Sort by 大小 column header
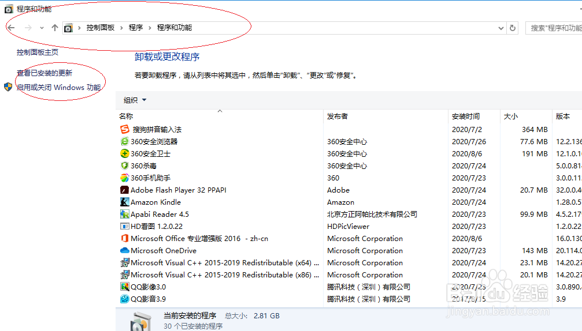This screenshot has width=582, height=331. point(511,116)
